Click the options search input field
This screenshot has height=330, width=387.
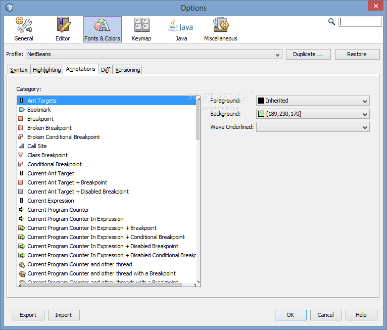pyautogui.click(x=360, y=22)
